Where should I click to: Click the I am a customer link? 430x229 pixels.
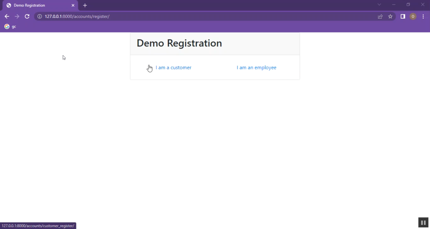coord(173,68)
